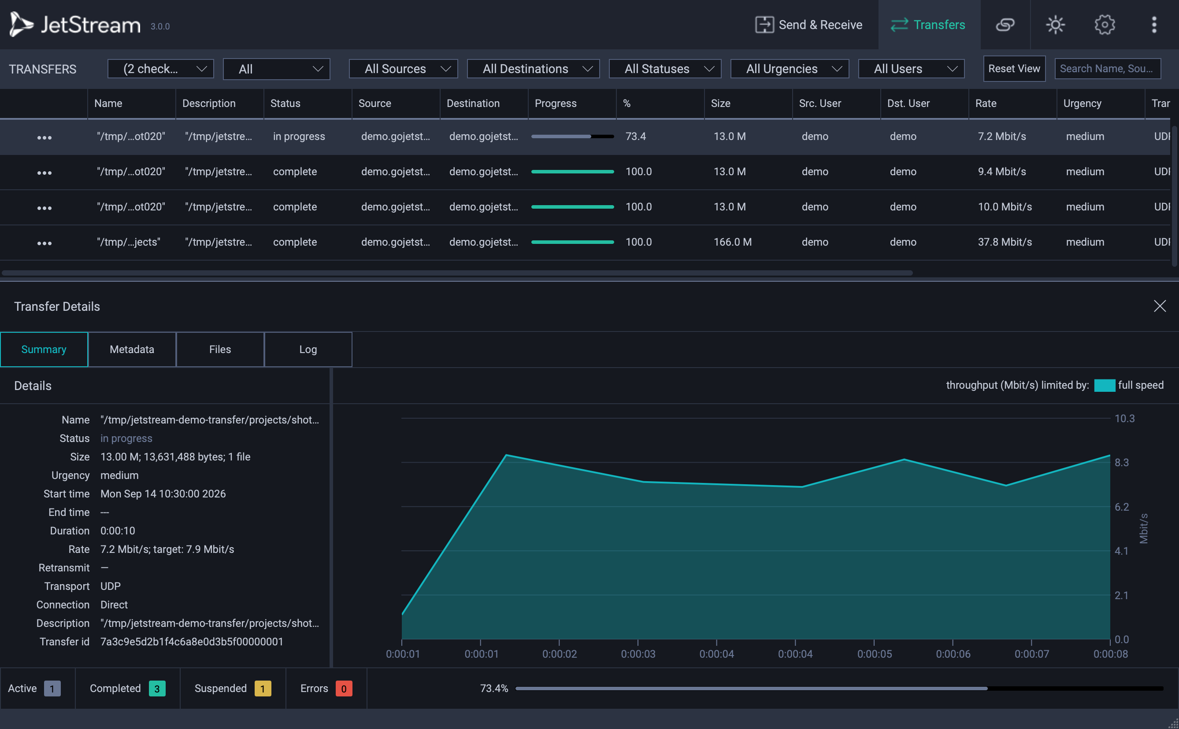Focus the Search Name, Source field

click(1108, 69)
